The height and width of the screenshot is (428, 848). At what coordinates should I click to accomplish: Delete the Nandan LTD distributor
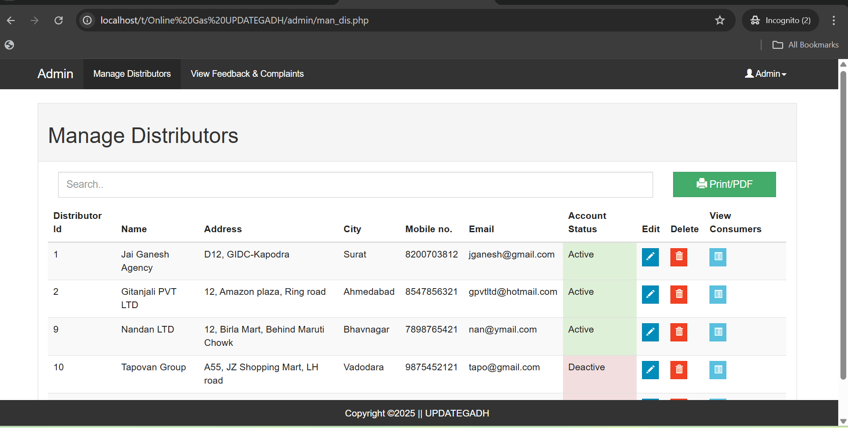pyautogui.click(x=678, y=332)
